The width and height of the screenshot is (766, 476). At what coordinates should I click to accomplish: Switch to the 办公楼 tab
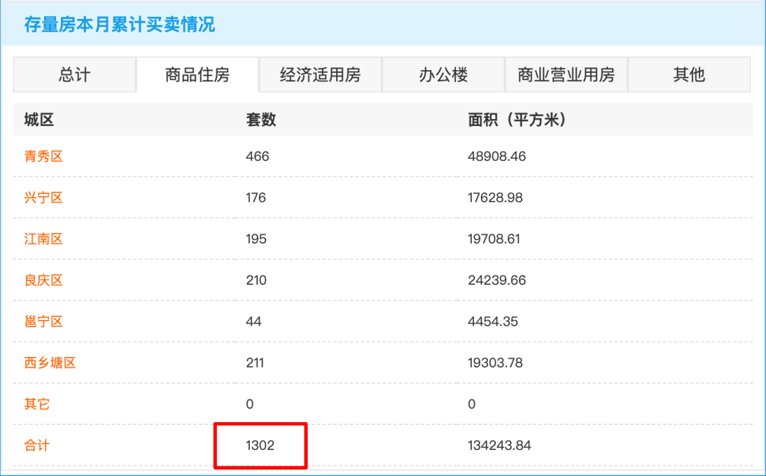[x=443, y=74]
